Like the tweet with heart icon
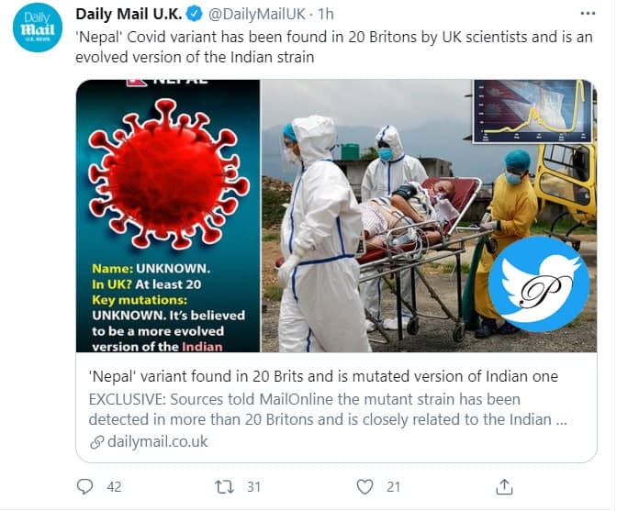The image size is (639, 511). (x=365, y=486)
